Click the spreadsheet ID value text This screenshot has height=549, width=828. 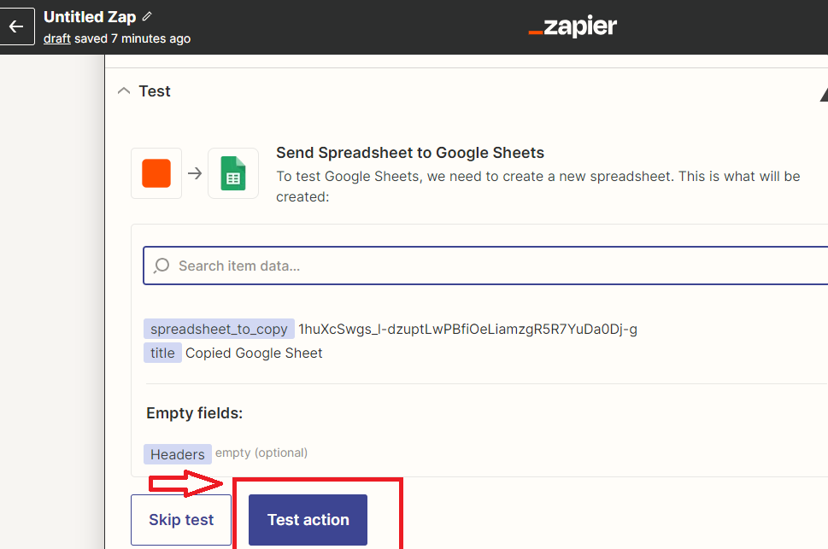(468, 330)
